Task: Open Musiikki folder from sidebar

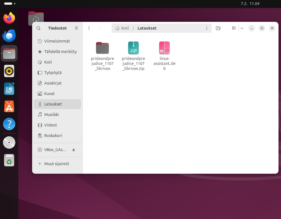Action: (x=51, y=115)
